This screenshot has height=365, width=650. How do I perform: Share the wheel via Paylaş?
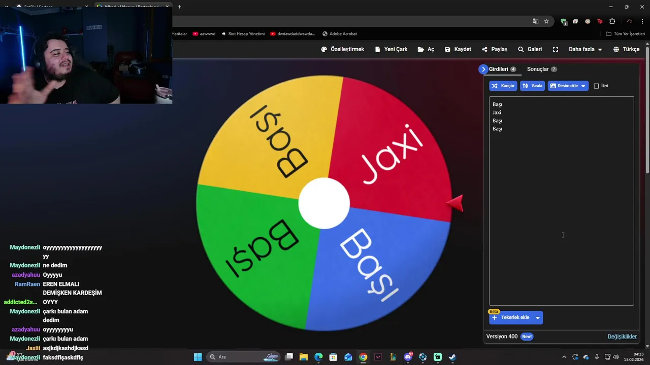point(495,49)
